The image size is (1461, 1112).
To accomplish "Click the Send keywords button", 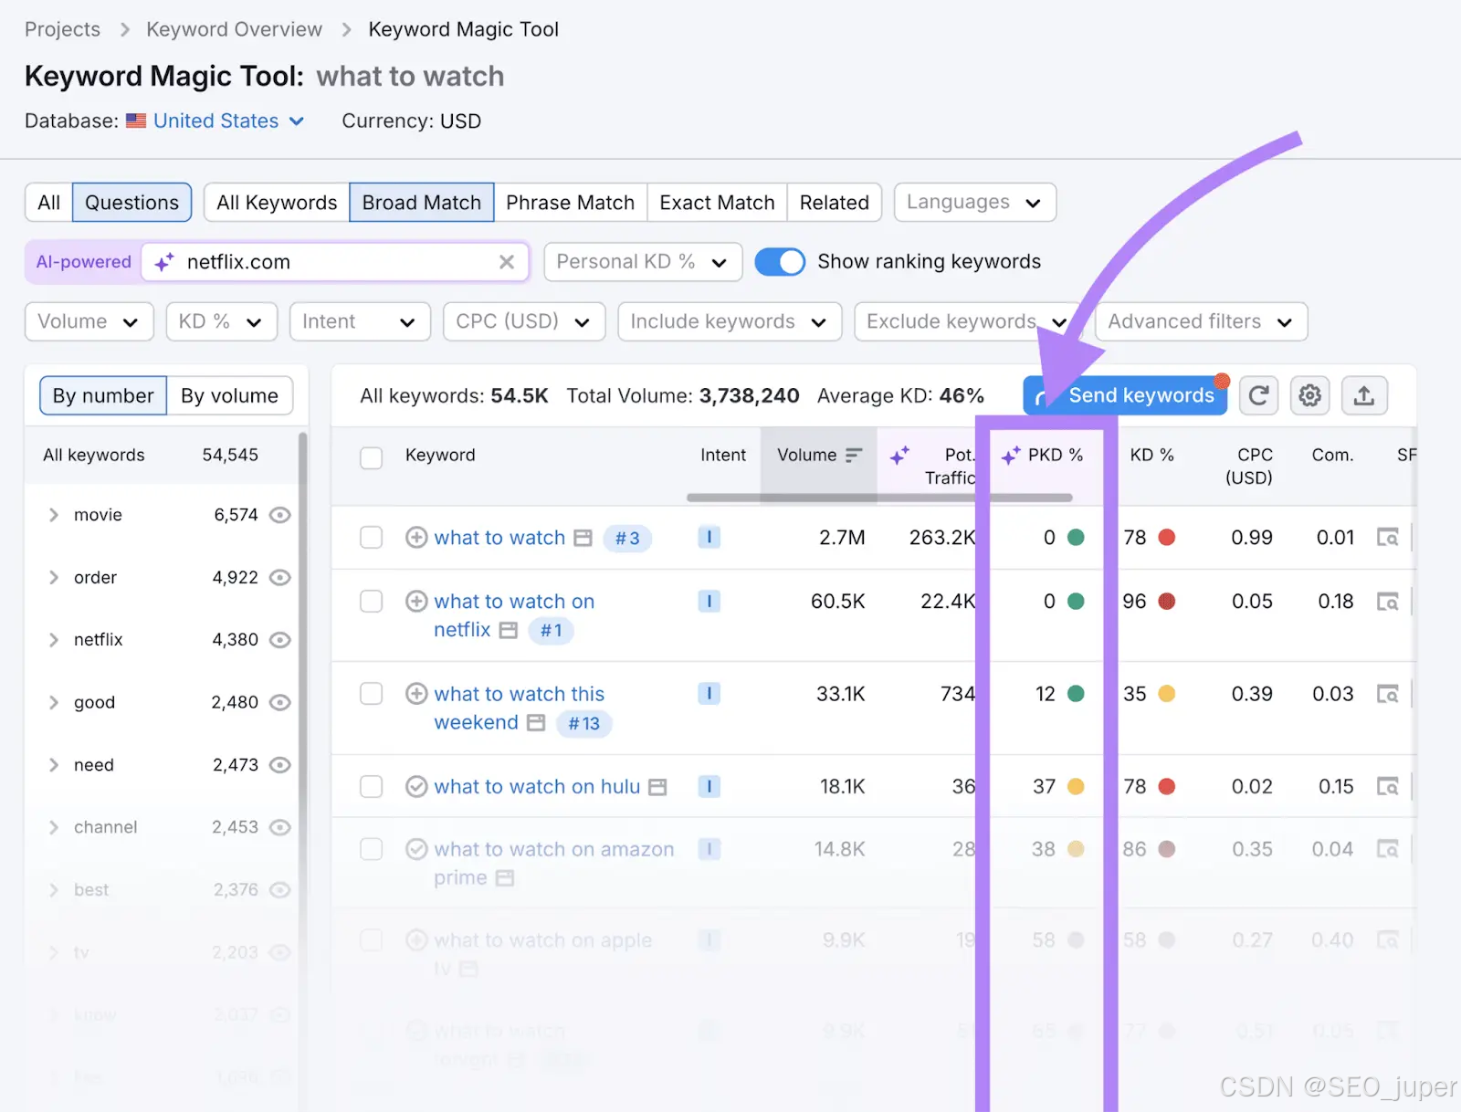I will point(1125,395).
